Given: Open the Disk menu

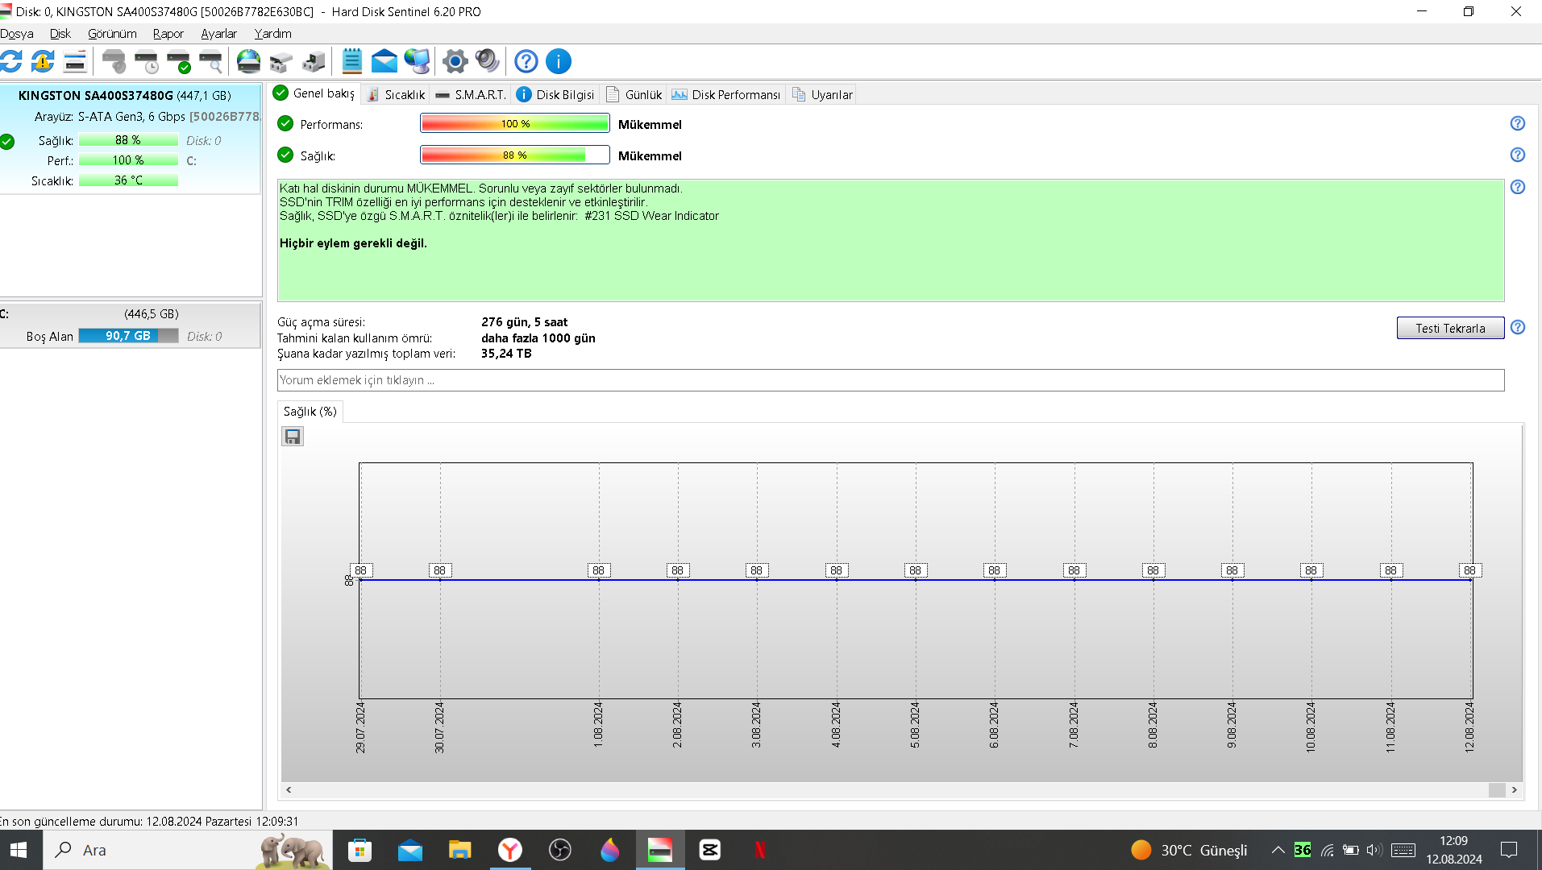Looking at the screenshot, I should pyautogui.click(x=60, y=33).
